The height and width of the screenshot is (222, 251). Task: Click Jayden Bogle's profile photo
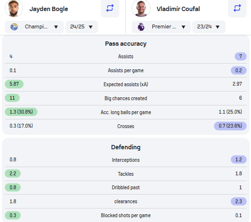pyautogui.click(x=14, y=8)
